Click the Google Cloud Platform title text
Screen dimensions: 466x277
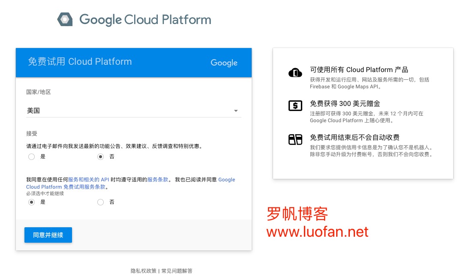point(145,20)
